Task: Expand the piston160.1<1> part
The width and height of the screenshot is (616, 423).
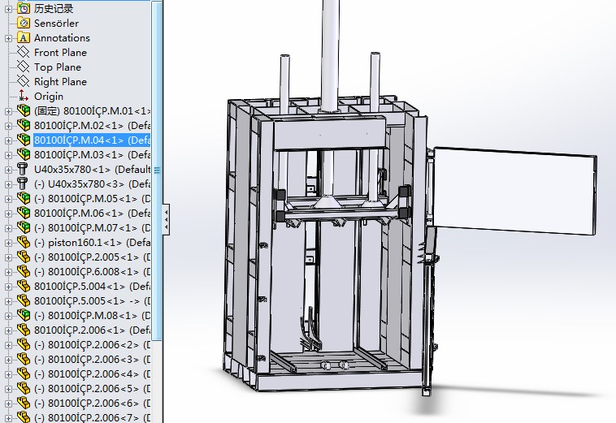Action: click(x=8, y=243)
